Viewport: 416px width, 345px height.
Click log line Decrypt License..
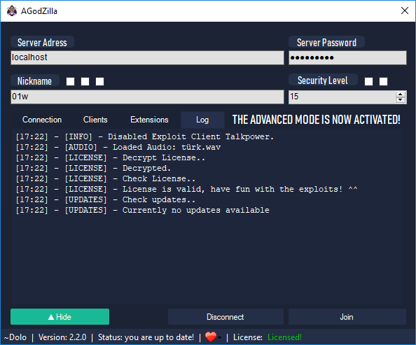(111, 157)
